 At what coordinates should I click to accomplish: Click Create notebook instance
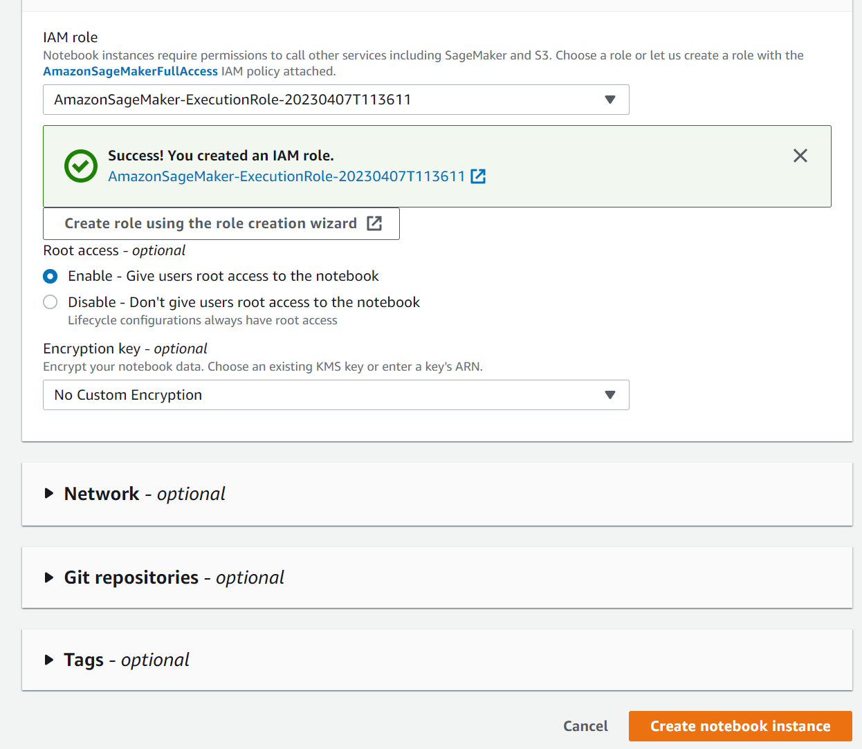pos(740,725)
